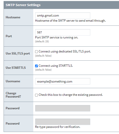Click the Use SSL/TLS port label
This screenshot has height=134, width=119.
(x=18, y=53)
